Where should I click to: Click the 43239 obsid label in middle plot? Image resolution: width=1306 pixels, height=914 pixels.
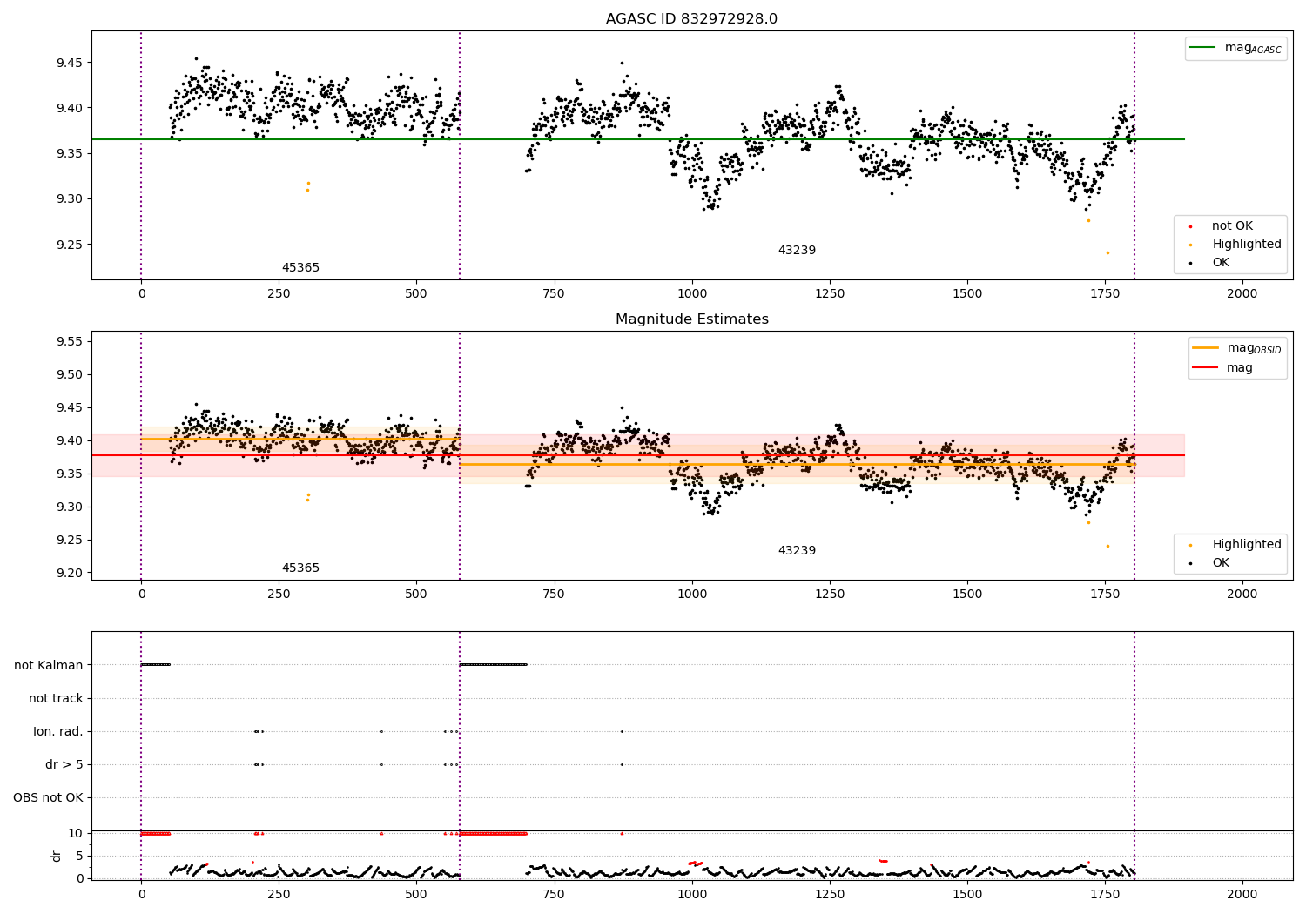(x=797, y=551)
